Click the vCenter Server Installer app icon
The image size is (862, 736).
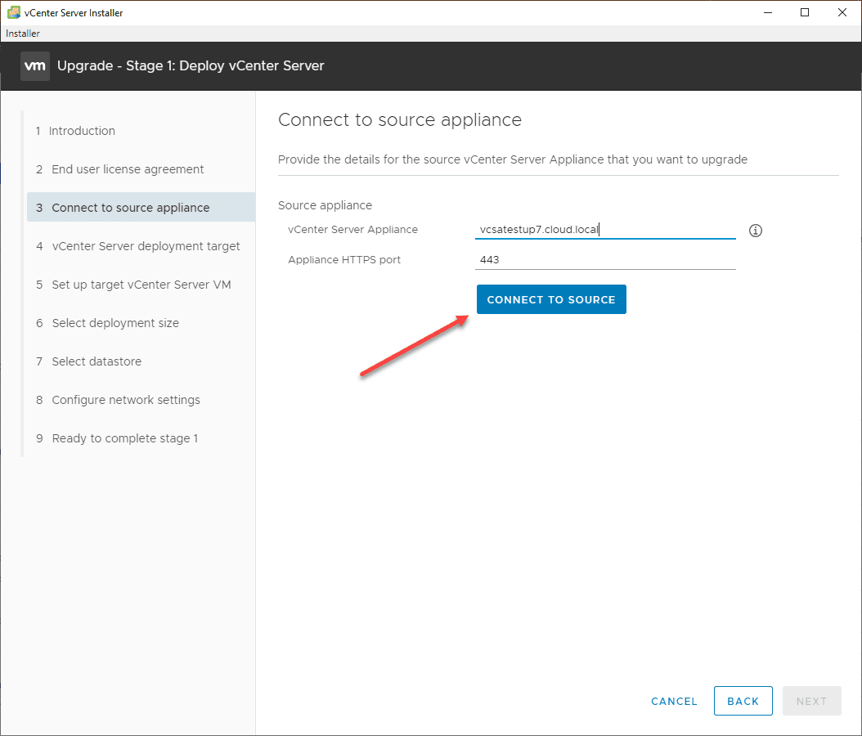point(14,12)
